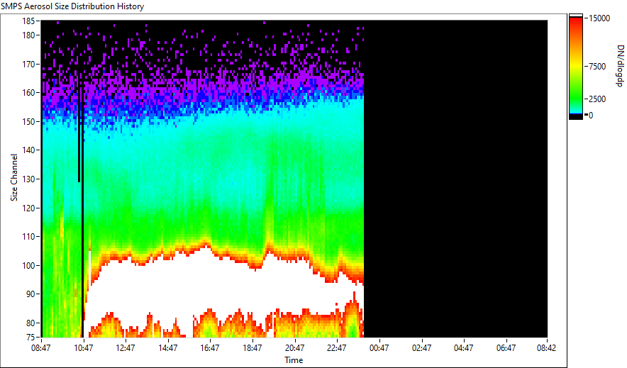Click the 14:47 time axis label
This screenshot has height=368, width=627.
coord(167,348)
